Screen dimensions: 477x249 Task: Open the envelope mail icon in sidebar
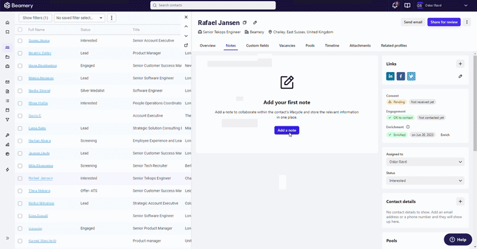click(7, 82)
